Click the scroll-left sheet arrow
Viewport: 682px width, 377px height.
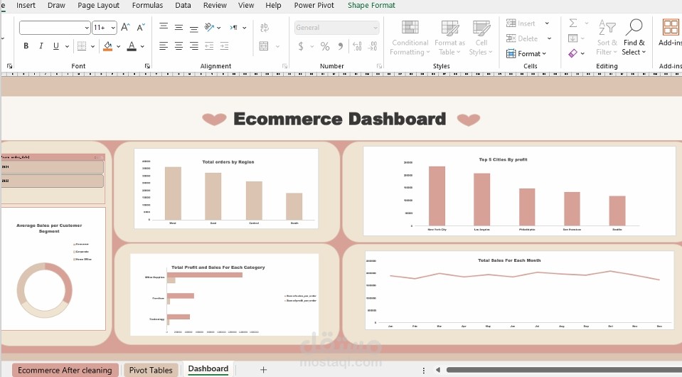click(438, 370)
